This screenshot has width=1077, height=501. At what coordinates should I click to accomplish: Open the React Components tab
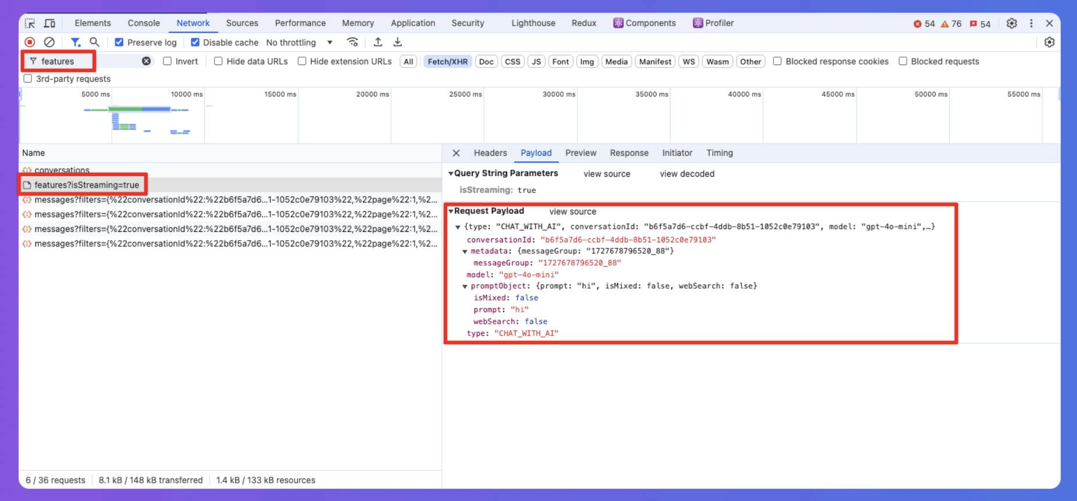point(644,23)
